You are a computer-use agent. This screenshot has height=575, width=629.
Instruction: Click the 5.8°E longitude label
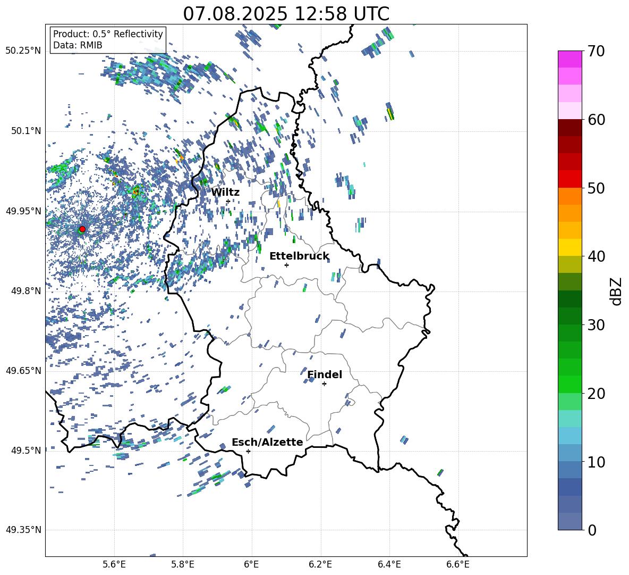[183, 564]
